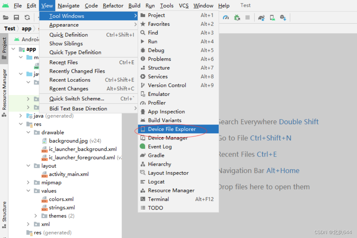357x238 pixels.
Task: Collapse the layout folder
Action: (x=28, y=166)
